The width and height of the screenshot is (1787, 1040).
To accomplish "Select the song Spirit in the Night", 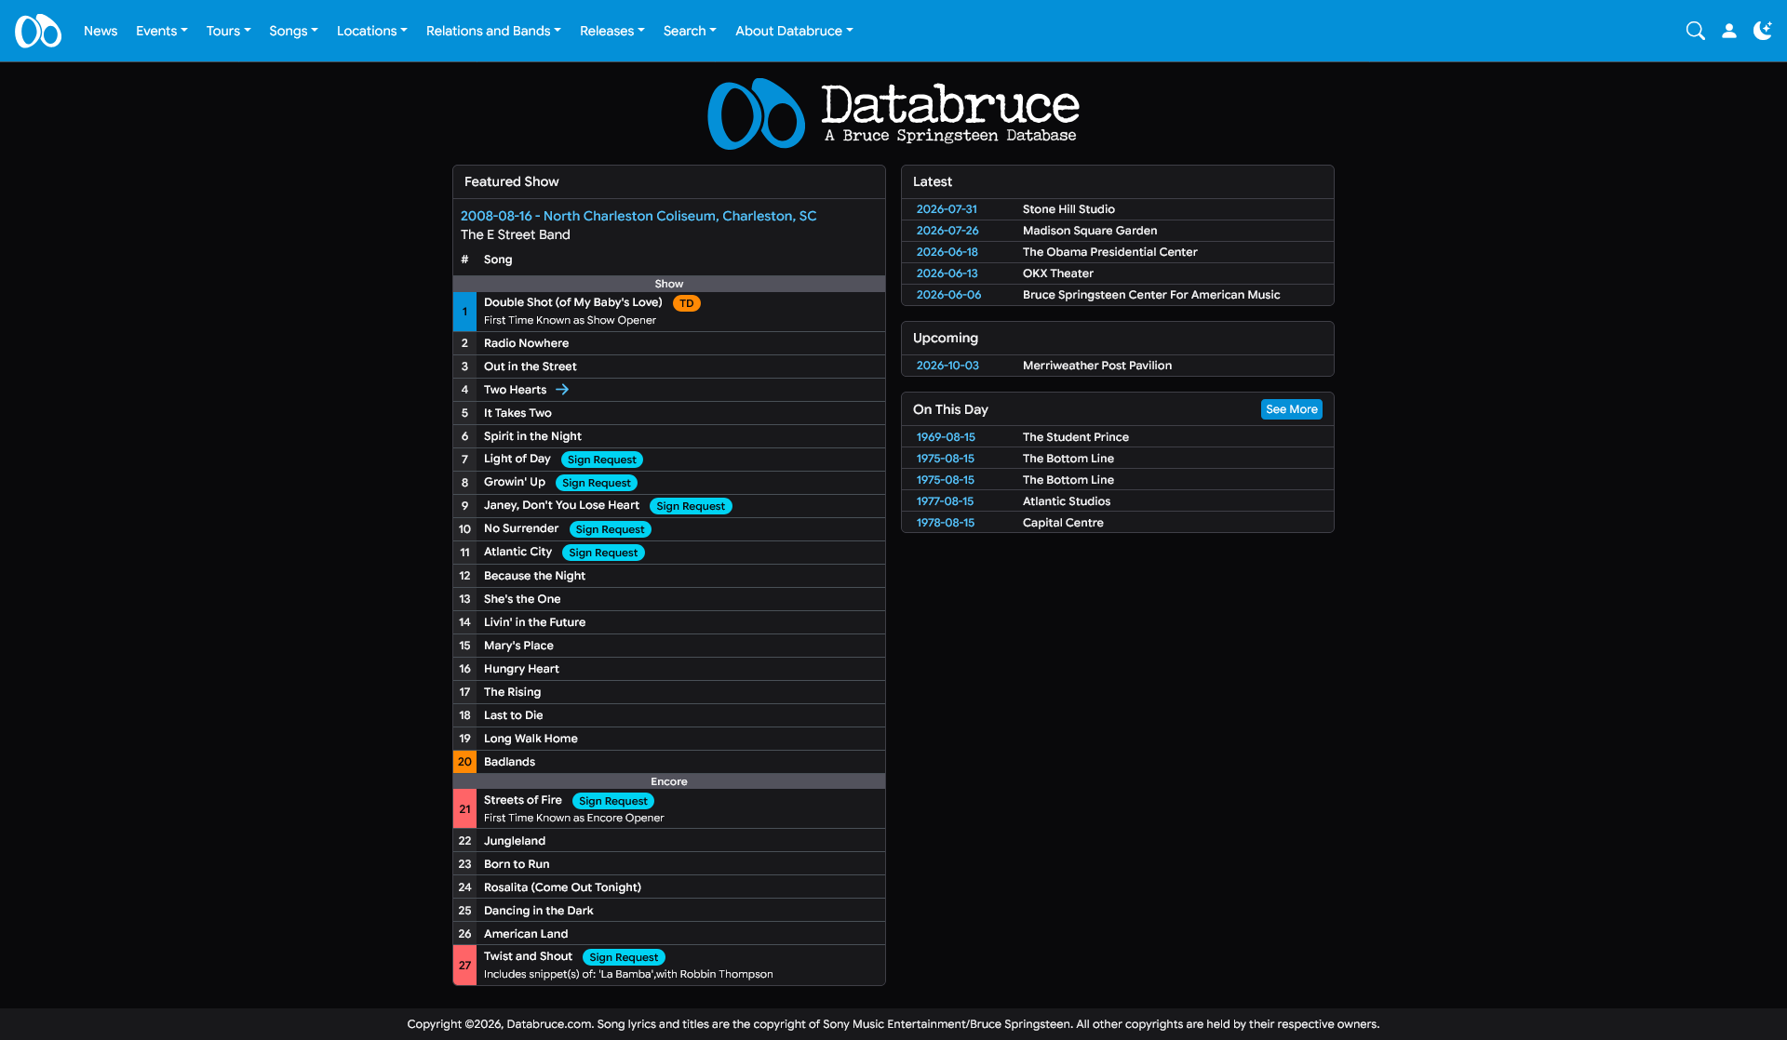I will pos(532,436).
